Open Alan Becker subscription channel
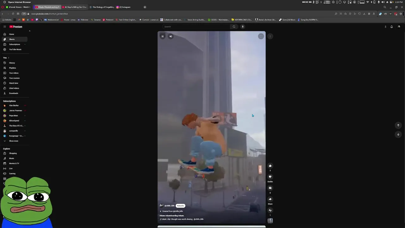Image resolution: width=405 pixels, height=228 pixels. 14,105
